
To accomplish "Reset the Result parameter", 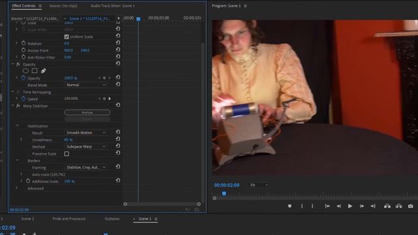I will click(118, 133).
